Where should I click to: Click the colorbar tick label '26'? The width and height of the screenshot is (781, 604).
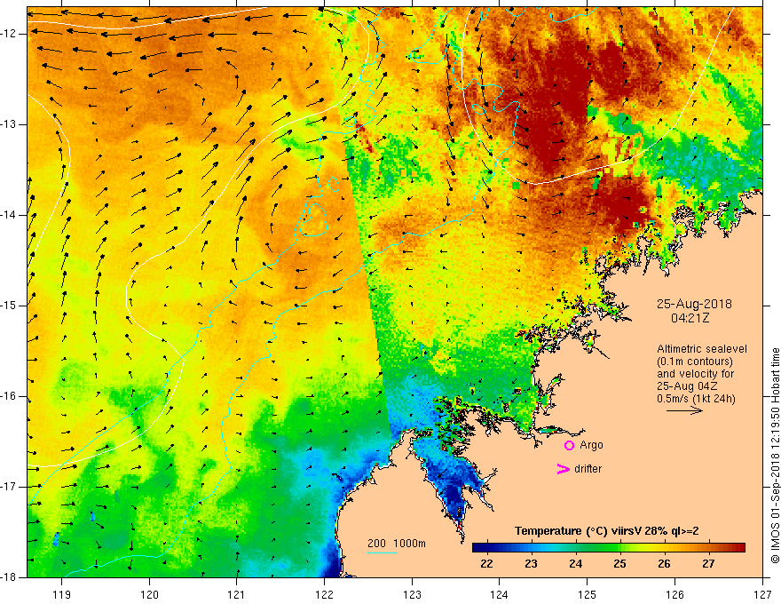pyautogui.click(x=664, y=564)
